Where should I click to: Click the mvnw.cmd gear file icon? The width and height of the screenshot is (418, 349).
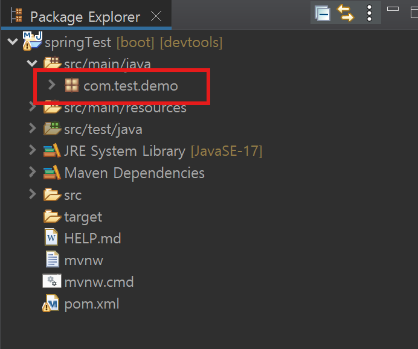click(x=52, y=281)
